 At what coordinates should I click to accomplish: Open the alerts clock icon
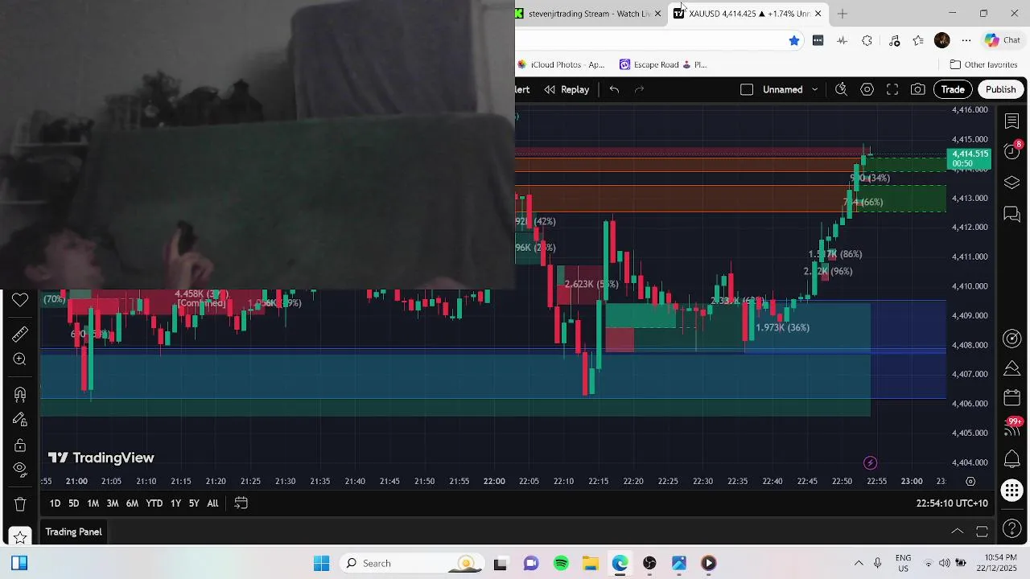(1012, 152)
